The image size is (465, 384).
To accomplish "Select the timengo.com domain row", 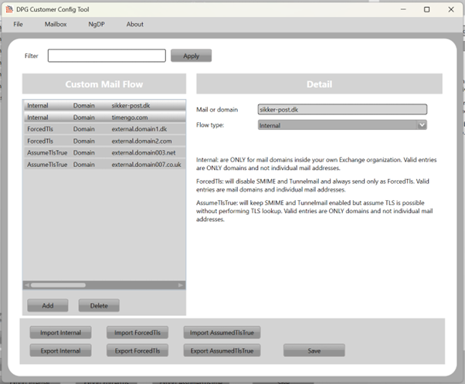I will click(x=104, y=117).
